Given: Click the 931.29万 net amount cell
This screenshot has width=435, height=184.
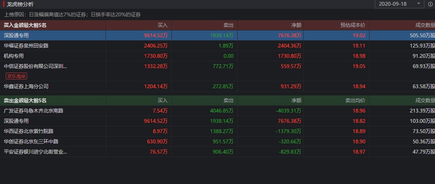Looking at the screenshot, I should tap(291, 86).
